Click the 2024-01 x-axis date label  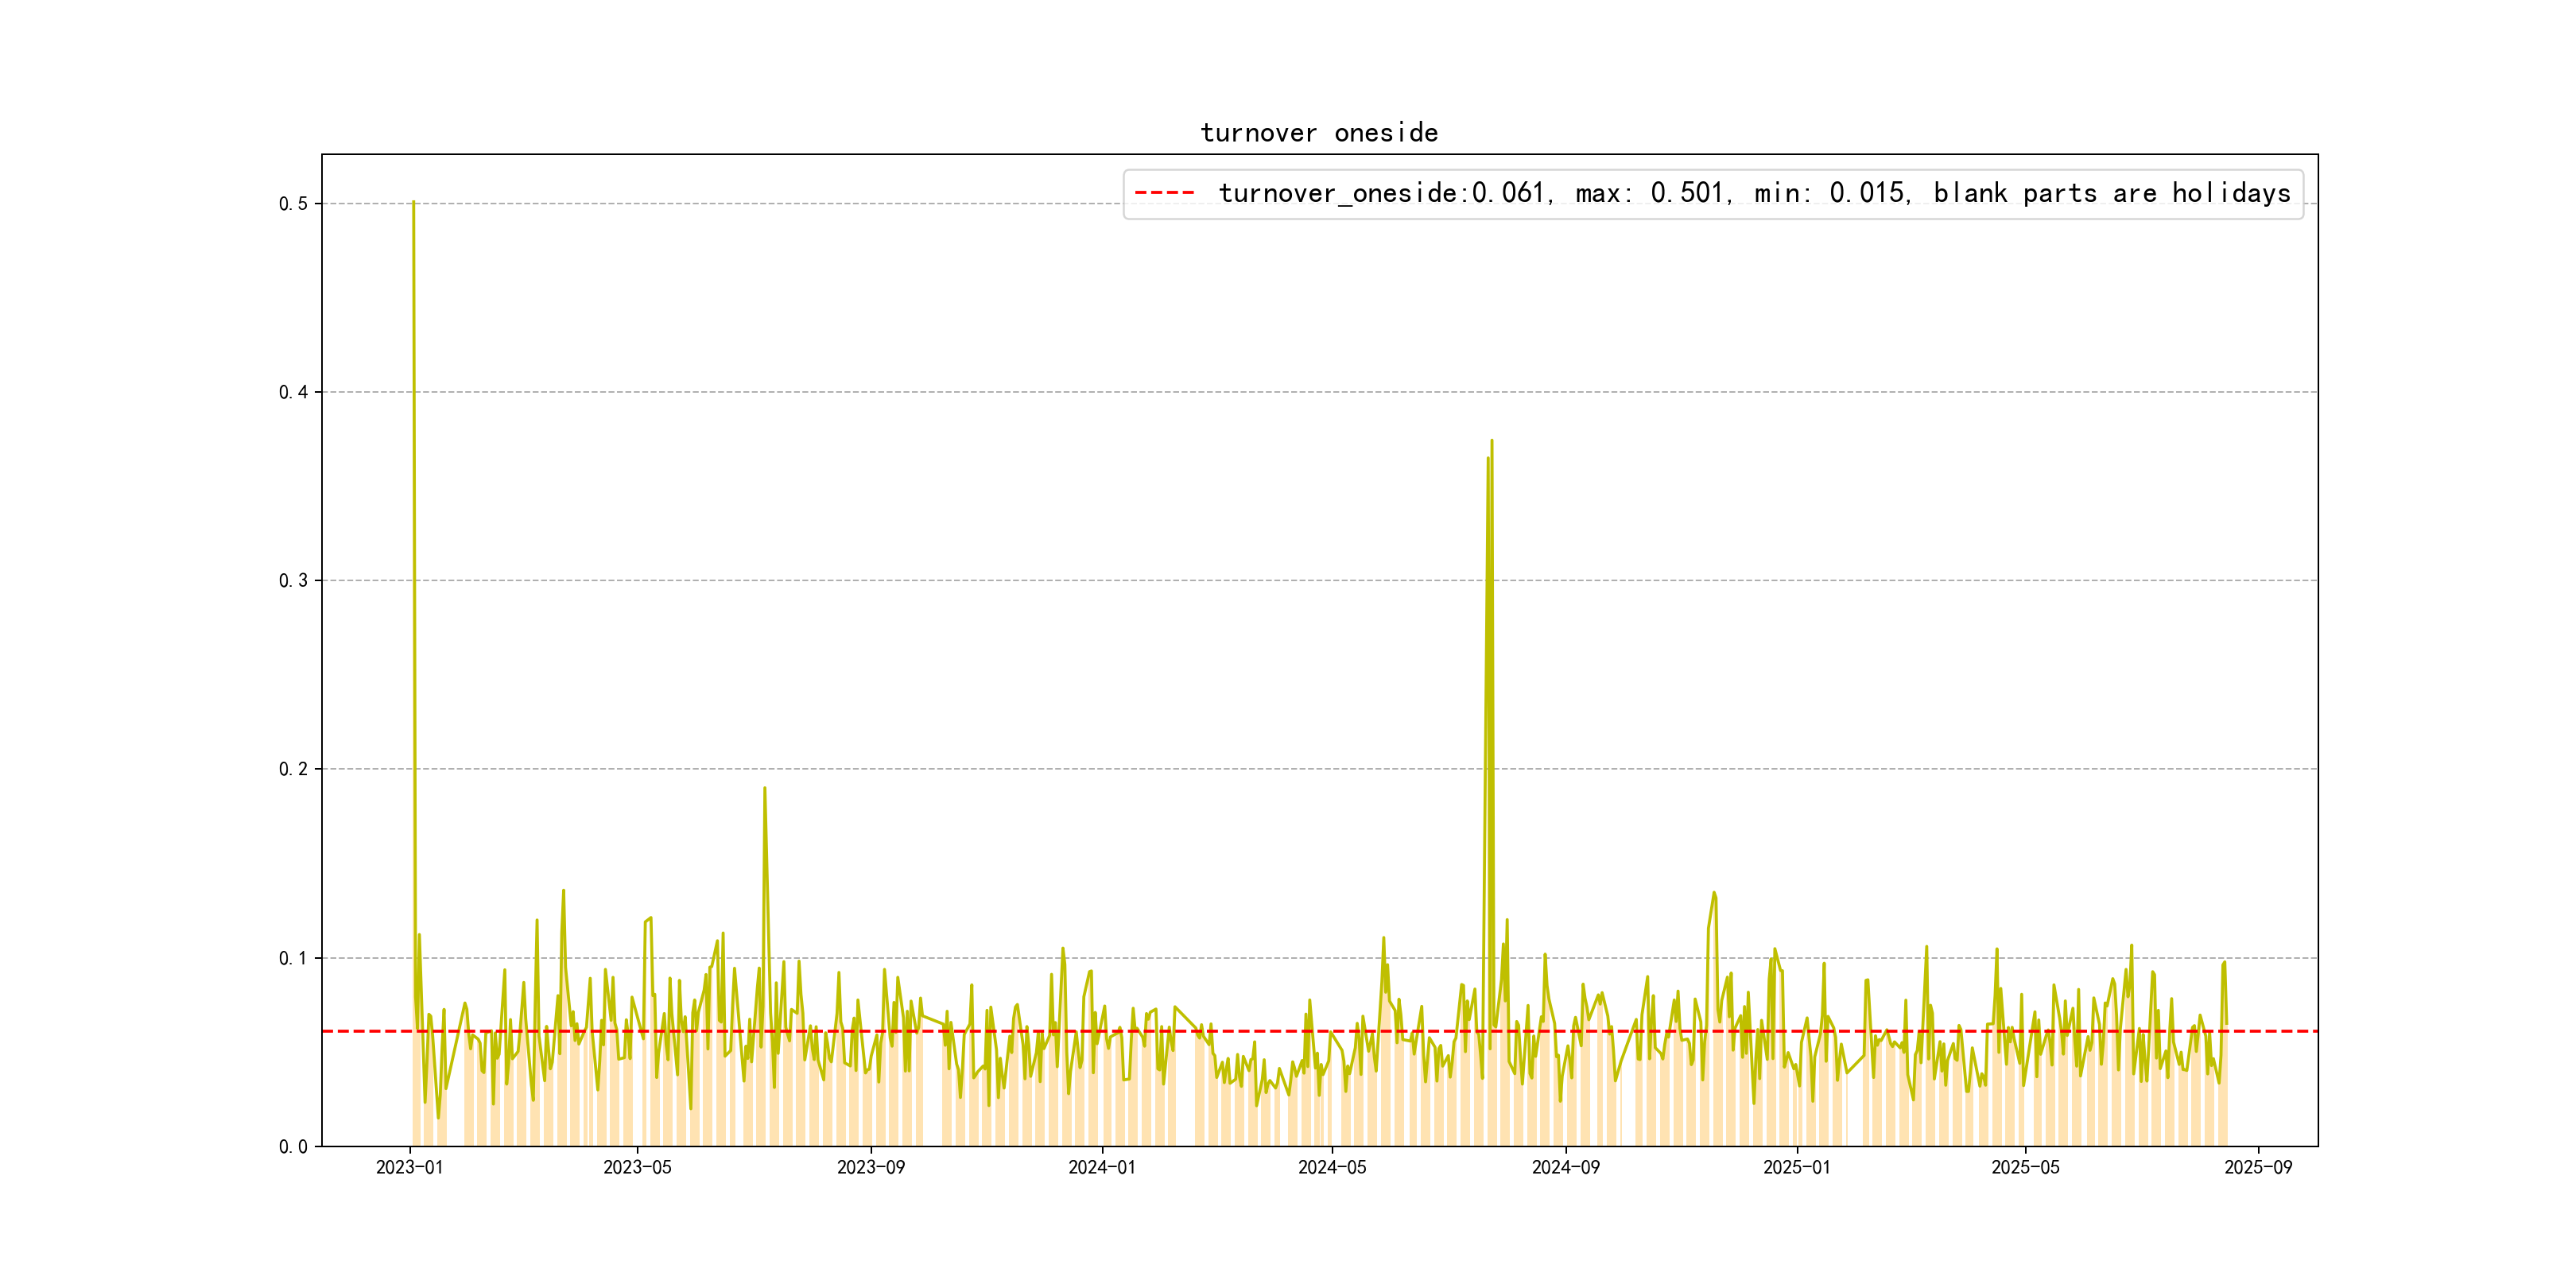pos(1102,1168)
